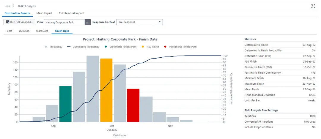
Task: Click the orange P50 Finish histogram bar
Action: 106,90
